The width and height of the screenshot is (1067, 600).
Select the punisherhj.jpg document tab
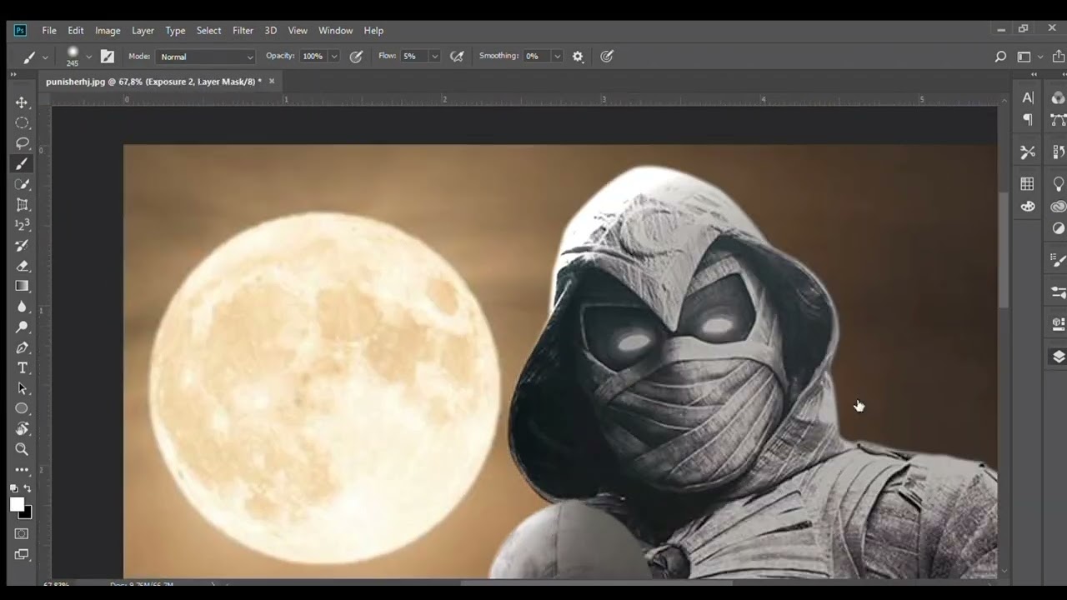tap(153, 82)
